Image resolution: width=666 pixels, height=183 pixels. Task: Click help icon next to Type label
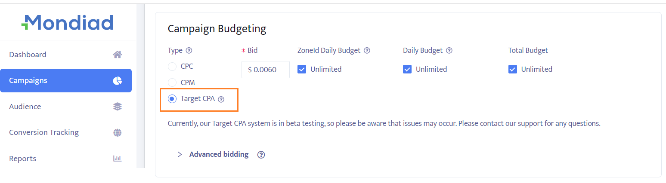(x=189, y=51)
